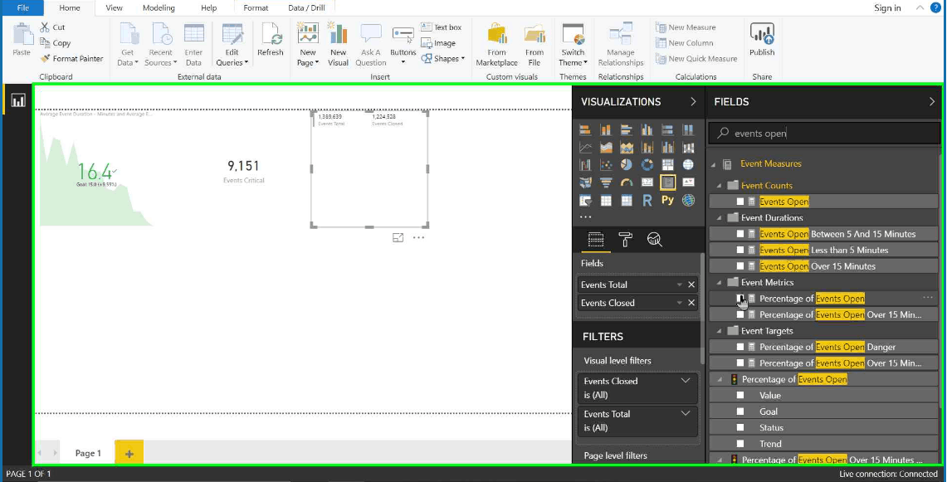947x482 pixels.
Task: Select the Filled map visualization
Action: point(585,183)
